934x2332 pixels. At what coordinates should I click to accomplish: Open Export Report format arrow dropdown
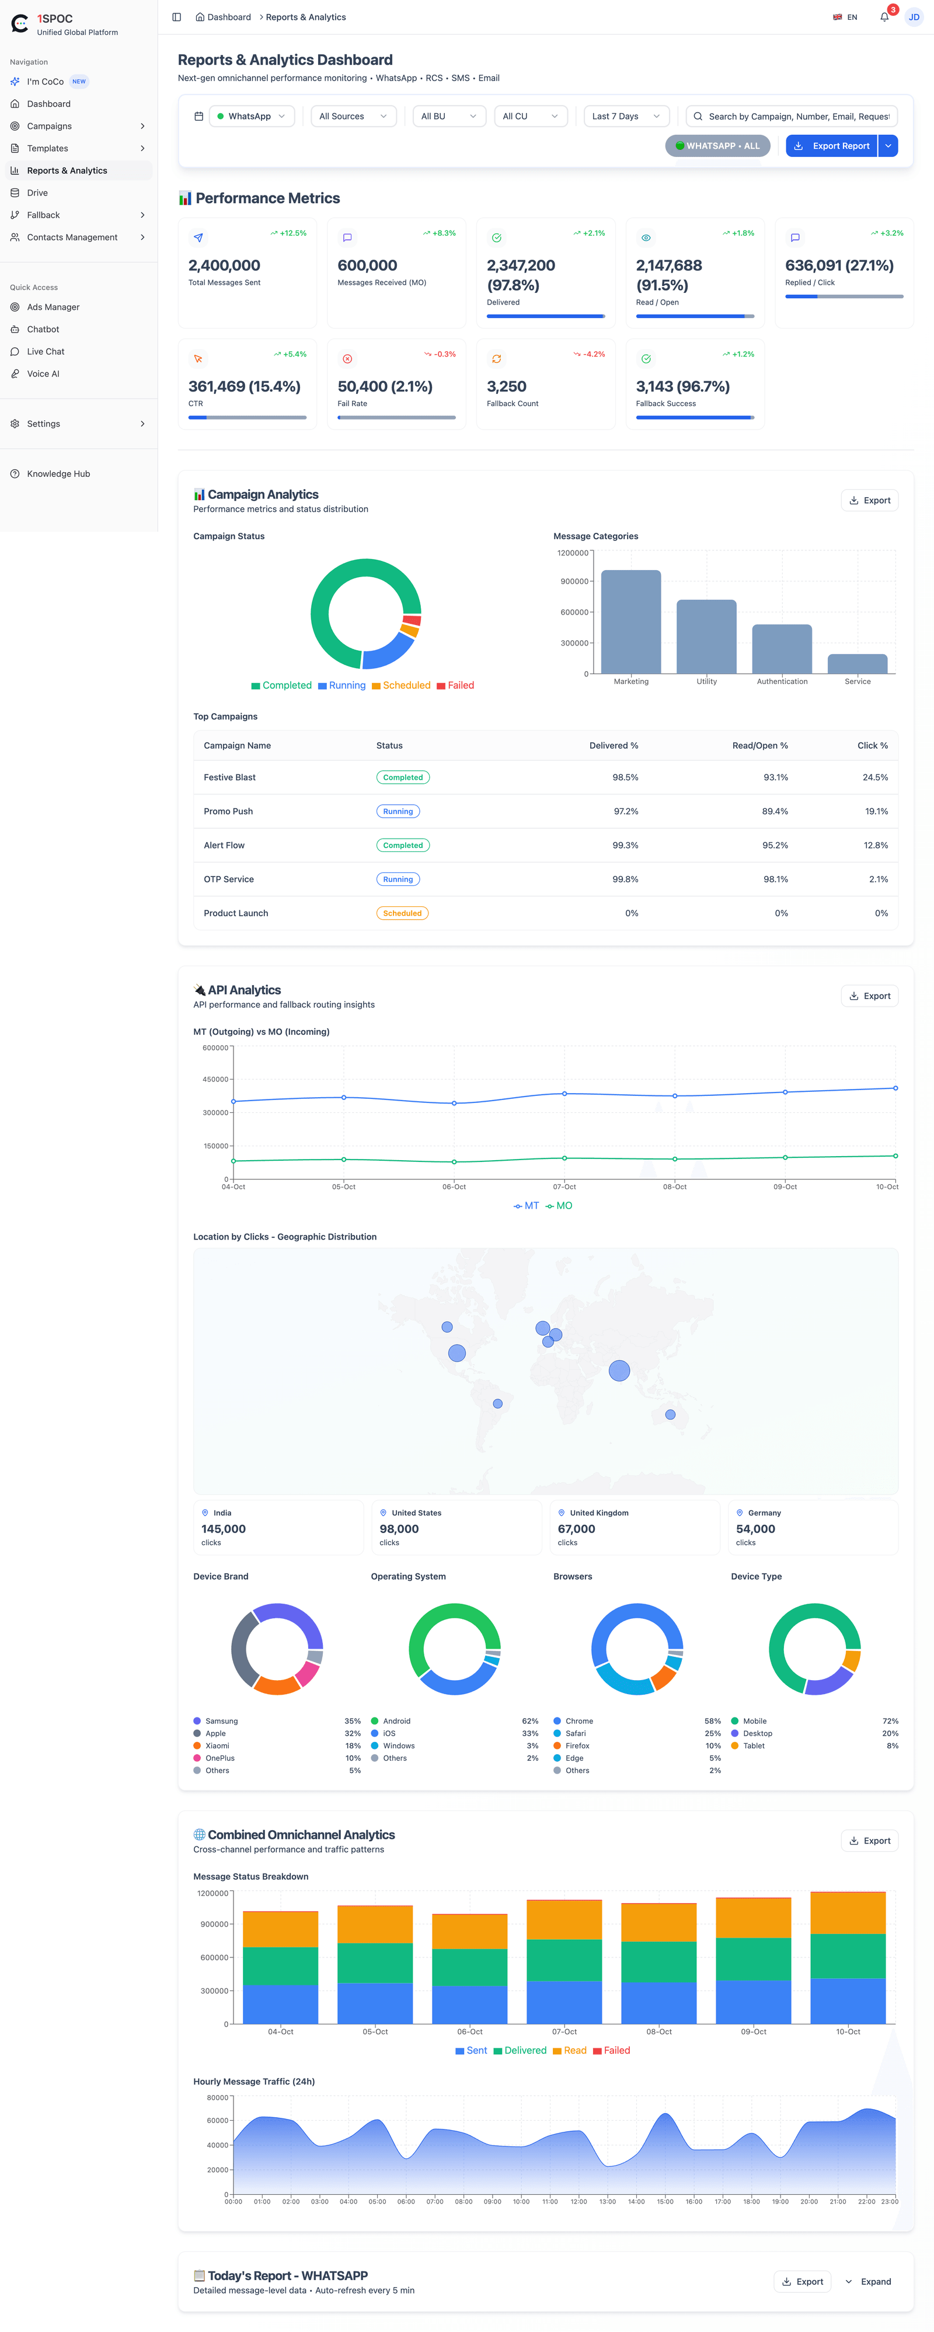[888, 146]
